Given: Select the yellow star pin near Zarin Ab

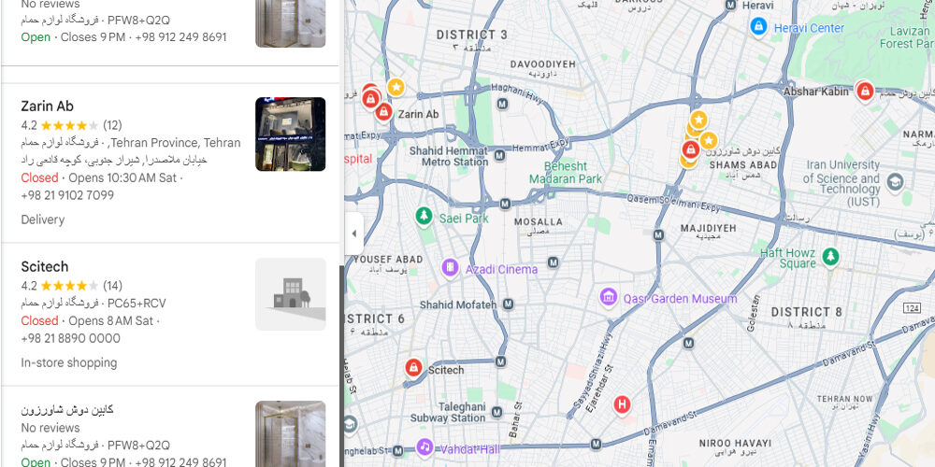Looking at the screenshot, I should pos(396,87).
